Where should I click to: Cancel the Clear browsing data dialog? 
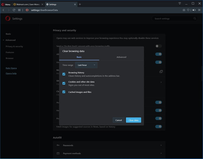click(x=119, y=120)
